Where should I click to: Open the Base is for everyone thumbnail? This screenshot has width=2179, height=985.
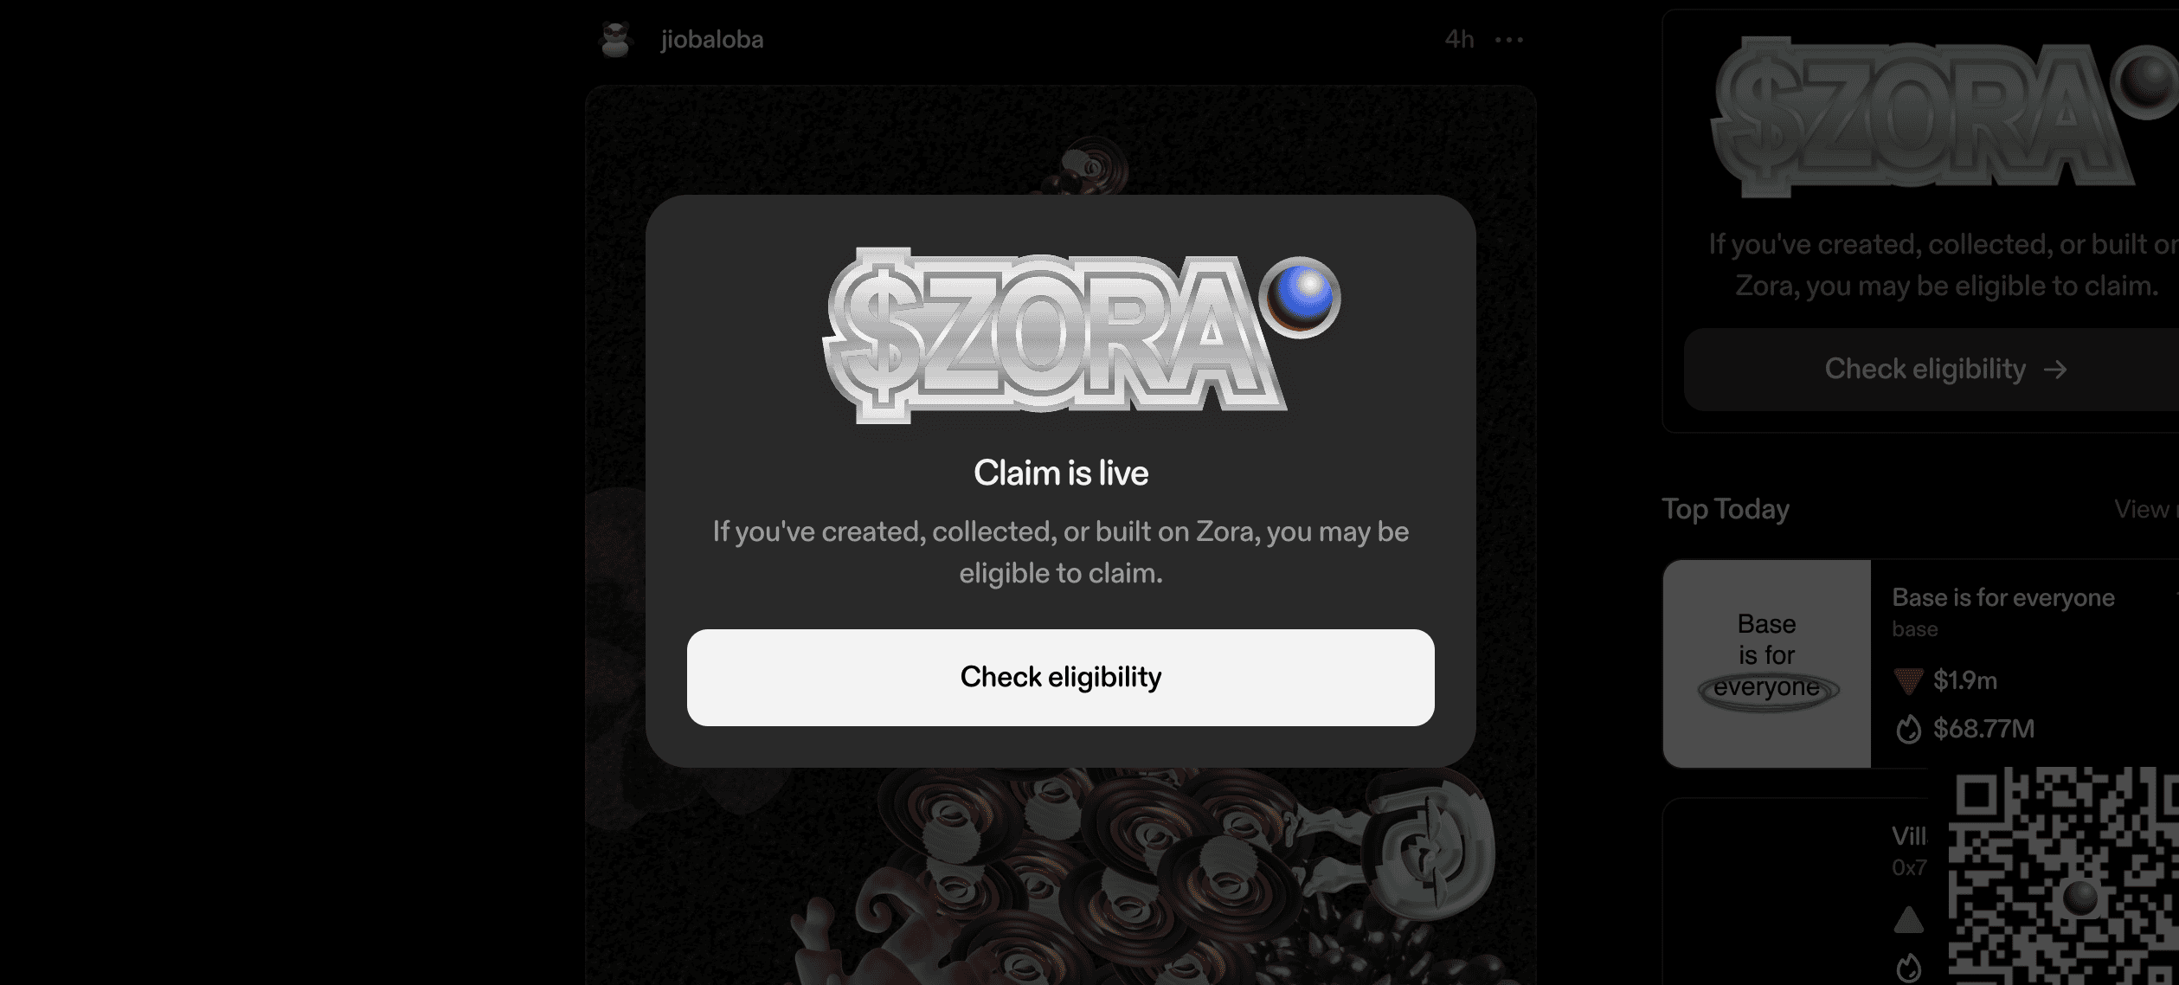1766,663
